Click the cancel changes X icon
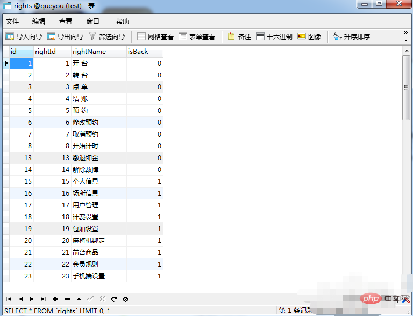The height and width of the screenshot is (316, 413). click(x=103, y=299)
